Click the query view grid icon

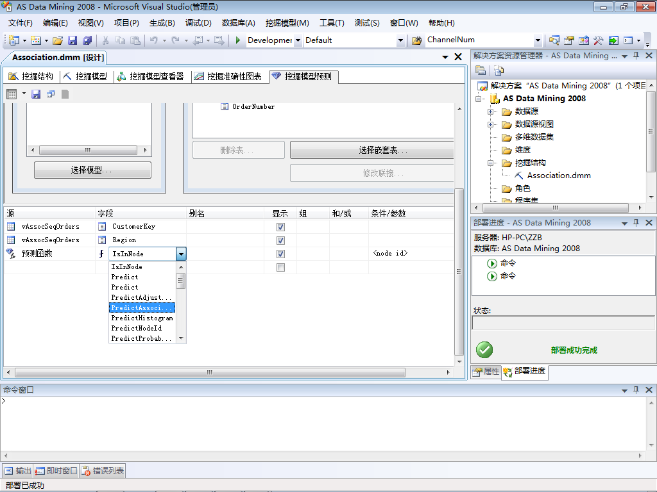point(12,94)
